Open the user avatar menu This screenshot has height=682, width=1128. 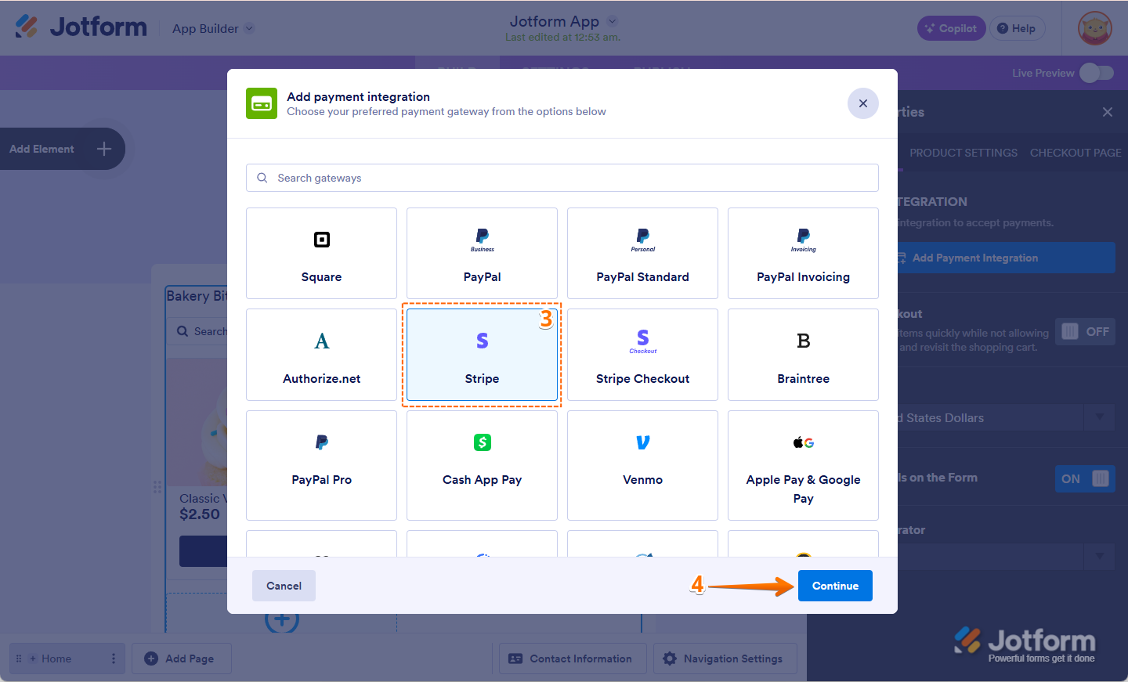point(1095,28)
